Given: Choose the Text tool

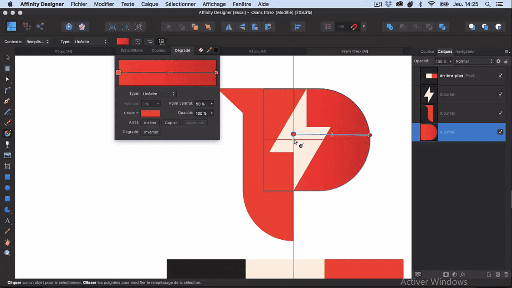Looking at the screenshot, I should 7,221.
